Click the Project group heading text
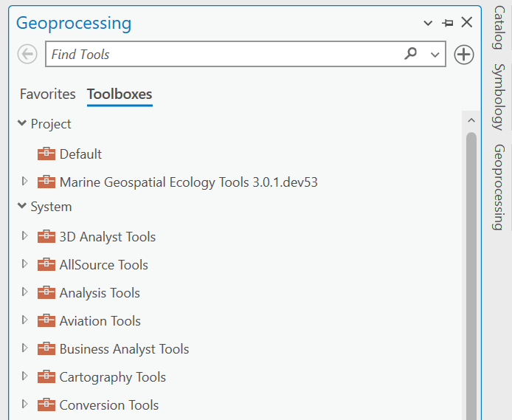This screenshot has width=512, height=420. click(x=51, y=125)
